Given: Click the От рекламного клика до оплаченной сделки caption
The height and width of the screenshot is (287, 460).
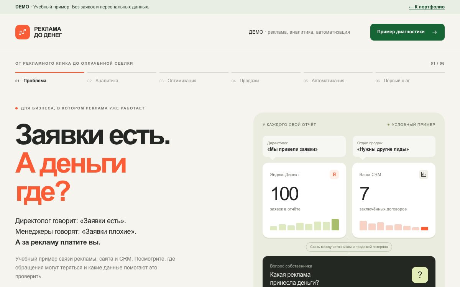Looking at the screenshot, I should click(74, 64).
